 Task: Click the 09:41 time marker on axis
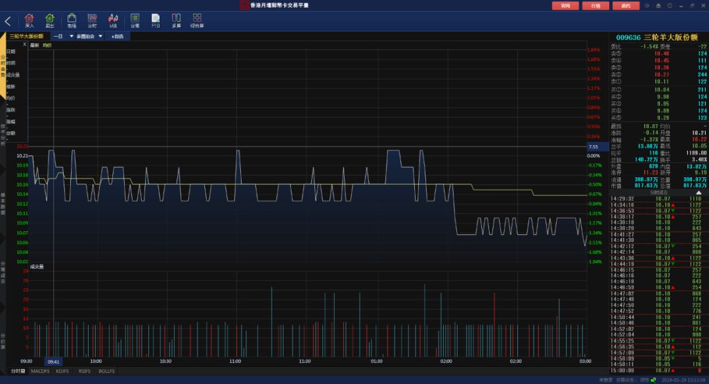53,362
